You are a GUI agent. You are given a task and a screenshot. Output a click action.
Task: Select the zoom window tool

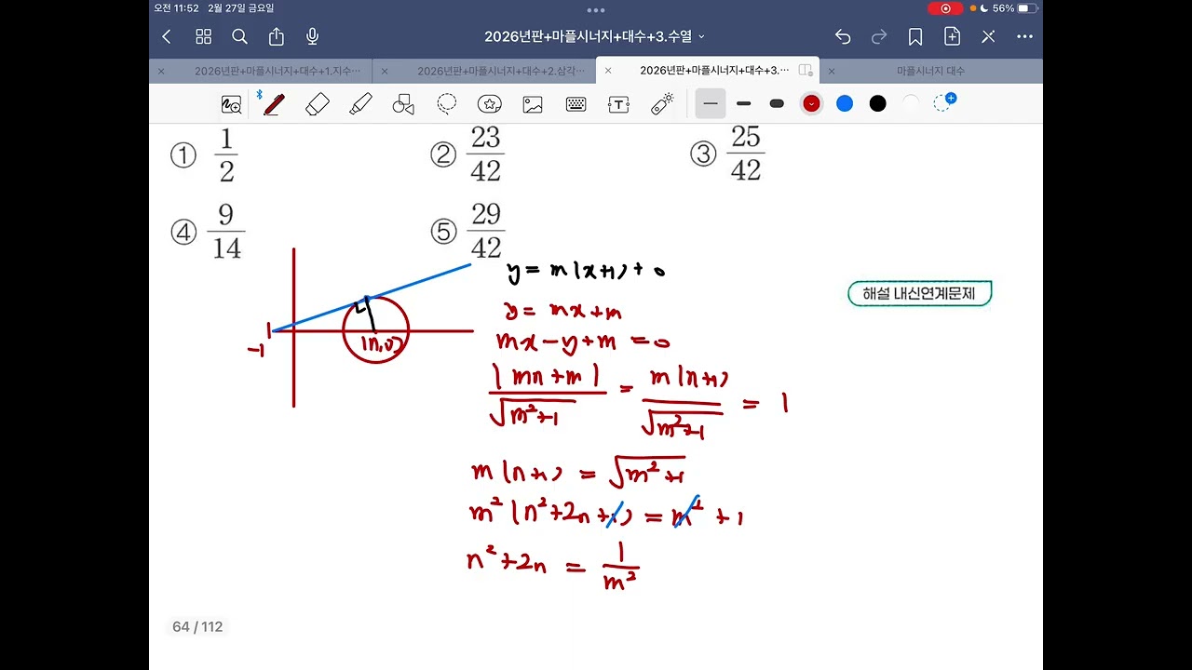tap(231, 104)
